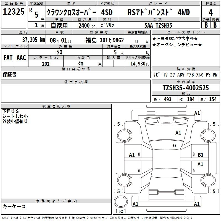
Task: Click the 下廻りS inspector note
Action: point(10,111)
